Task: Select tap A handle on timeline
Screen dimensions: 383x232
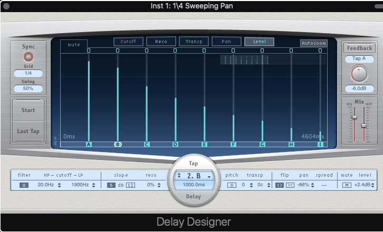Action: coord(89,145)
